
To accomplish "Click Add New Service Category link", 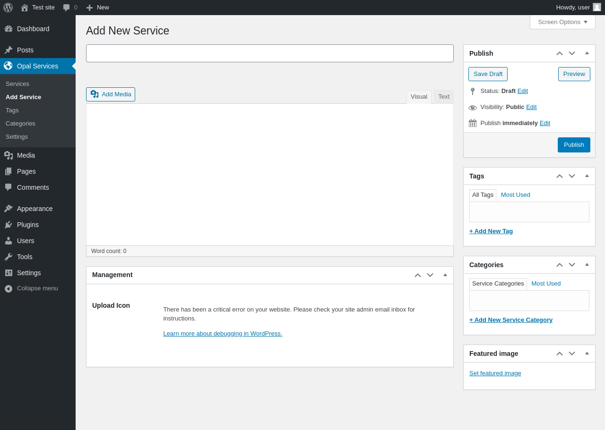I will pyautogui.click(x=511, y=320).
